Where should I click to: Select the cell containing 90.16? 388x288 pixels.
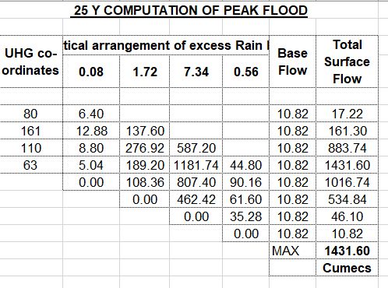(x=246, y=182)
